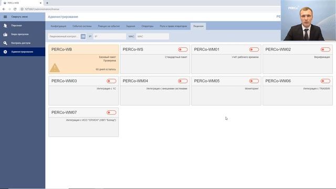The image size is (336, 189).
Task: Click the ИСО ОРИОН integration description
Action: (91, 120)
